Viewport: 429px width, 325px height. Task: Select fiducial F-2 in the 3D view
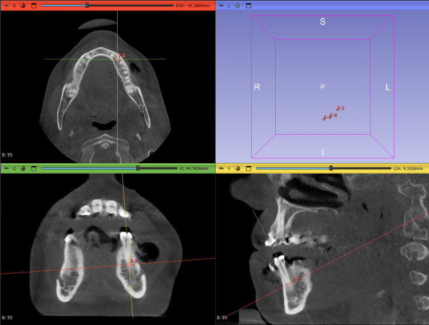click(331, 117)
